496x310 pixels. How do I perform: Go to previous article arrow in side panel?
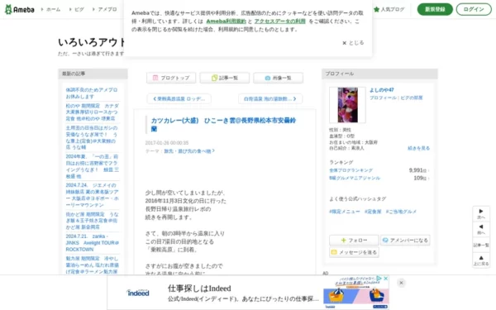(481, 229)
